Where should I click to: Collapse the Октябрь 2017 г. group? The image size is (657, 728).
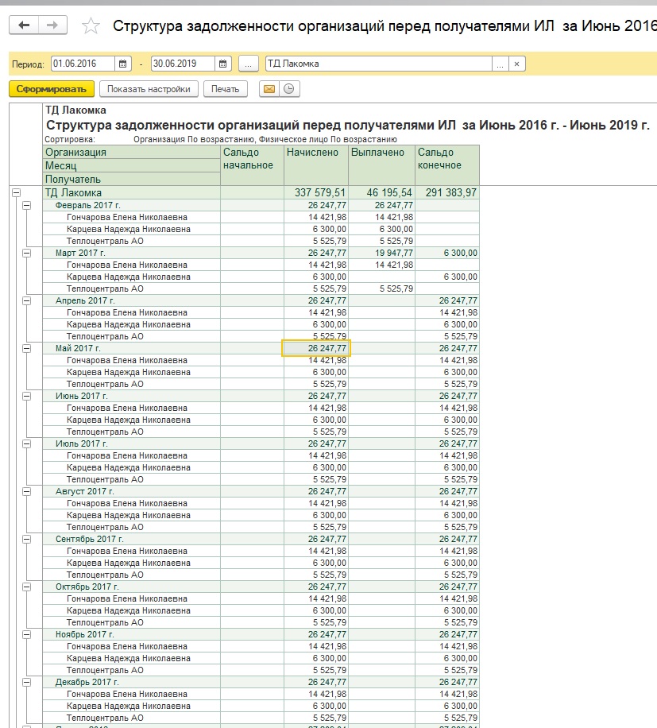pyautogui.click(x=27, y=587)
